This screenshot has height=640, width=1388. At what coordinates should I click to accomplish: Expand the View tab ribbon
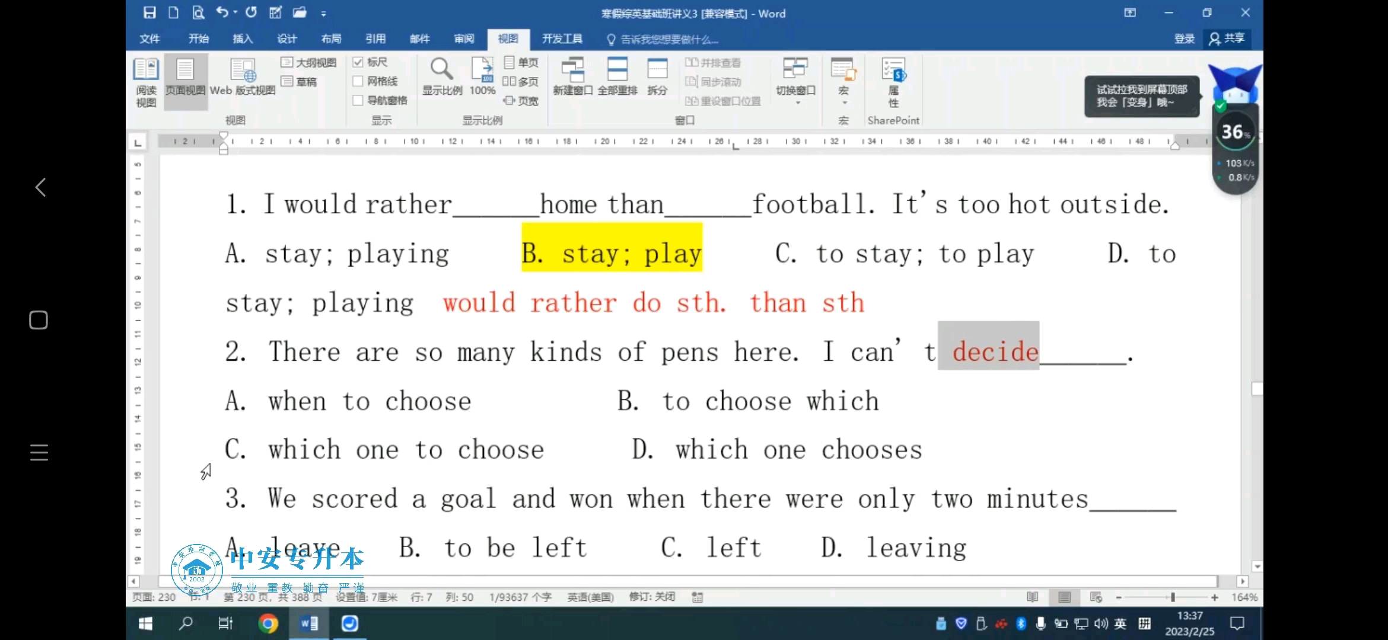click(508, 39)
